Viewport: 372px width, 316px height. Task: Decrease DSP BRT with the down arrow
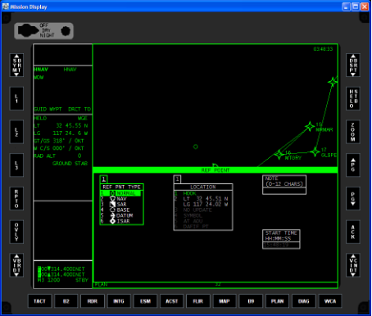point(353,74)
